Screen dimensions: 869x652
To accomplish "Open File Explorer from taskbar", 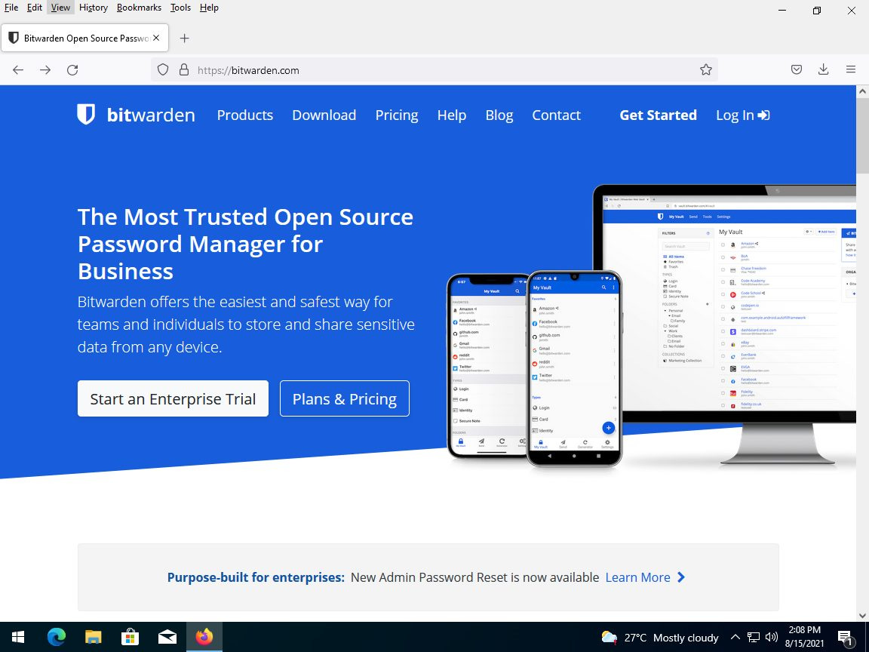I will coord(93,637).
